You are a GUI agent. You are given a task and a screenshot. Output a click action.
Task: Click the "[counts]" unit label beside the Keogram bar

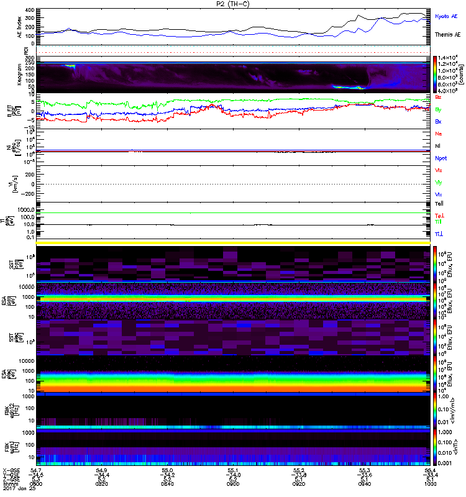click(461, 75)
